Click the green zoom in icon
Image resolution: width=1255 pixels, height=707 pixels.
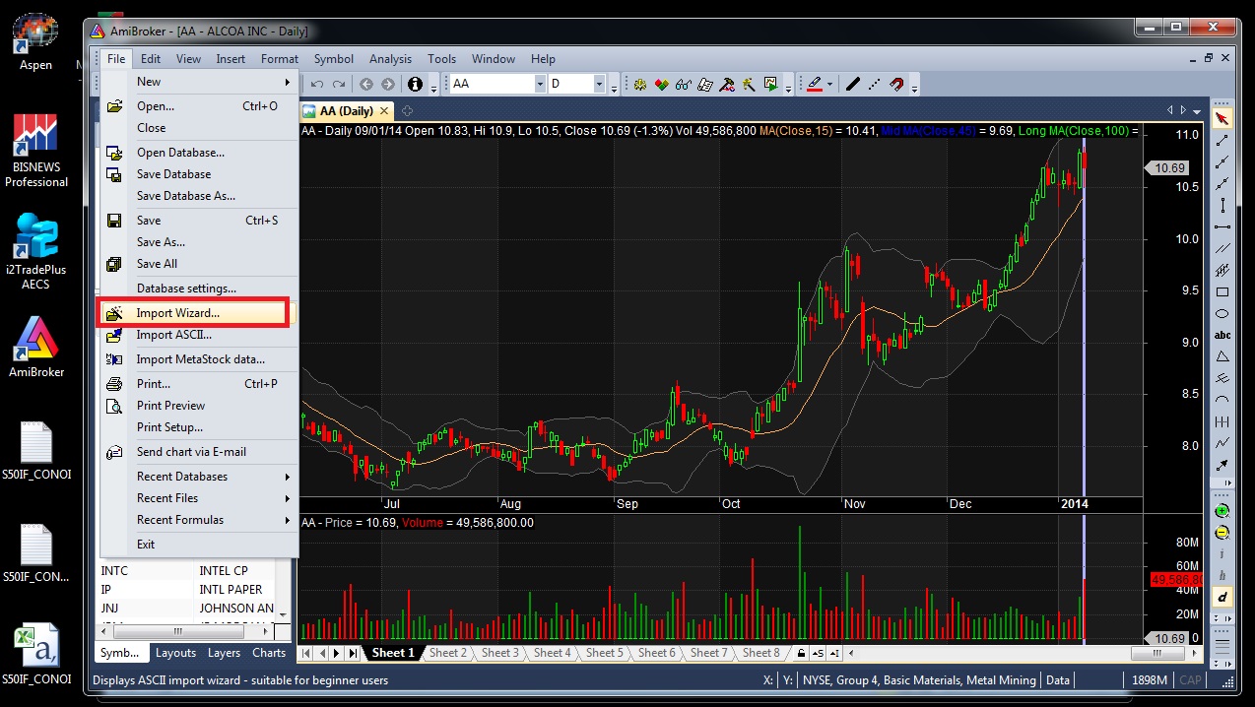(x=1222, y=511)
